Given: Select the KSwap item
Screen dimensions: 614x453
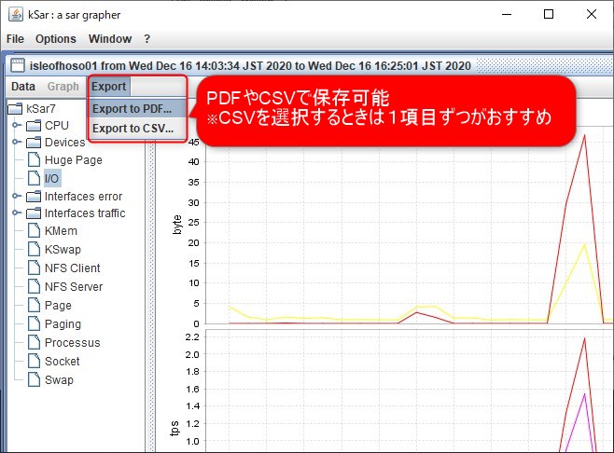Looking at the screenshot, I should pos(63,249).
